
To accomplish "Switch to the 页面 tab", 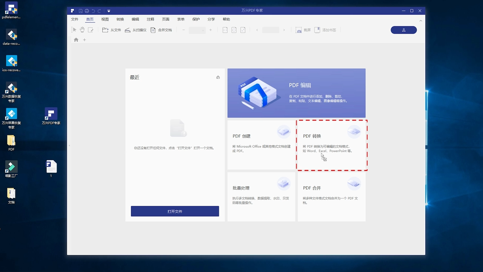I will tap(166, 19).
